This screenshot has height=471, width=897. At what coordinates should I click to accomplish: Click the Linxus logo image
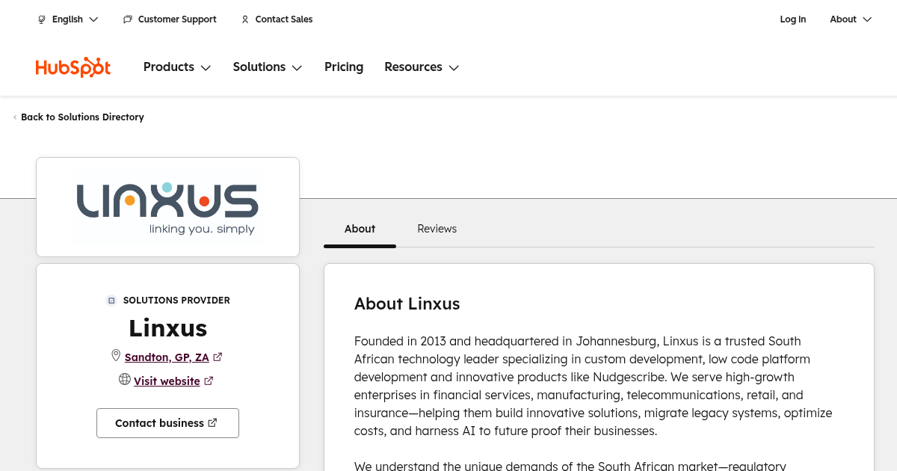coord(167,207)
